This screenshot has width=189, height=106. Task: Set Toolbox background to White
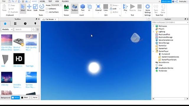(15, 97)
